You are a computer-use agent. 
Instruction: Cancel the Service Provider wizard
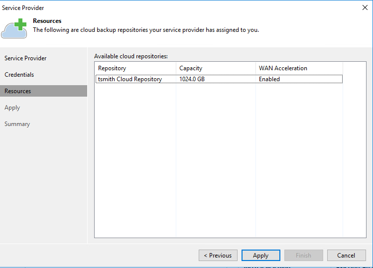(x=346, y=256)
